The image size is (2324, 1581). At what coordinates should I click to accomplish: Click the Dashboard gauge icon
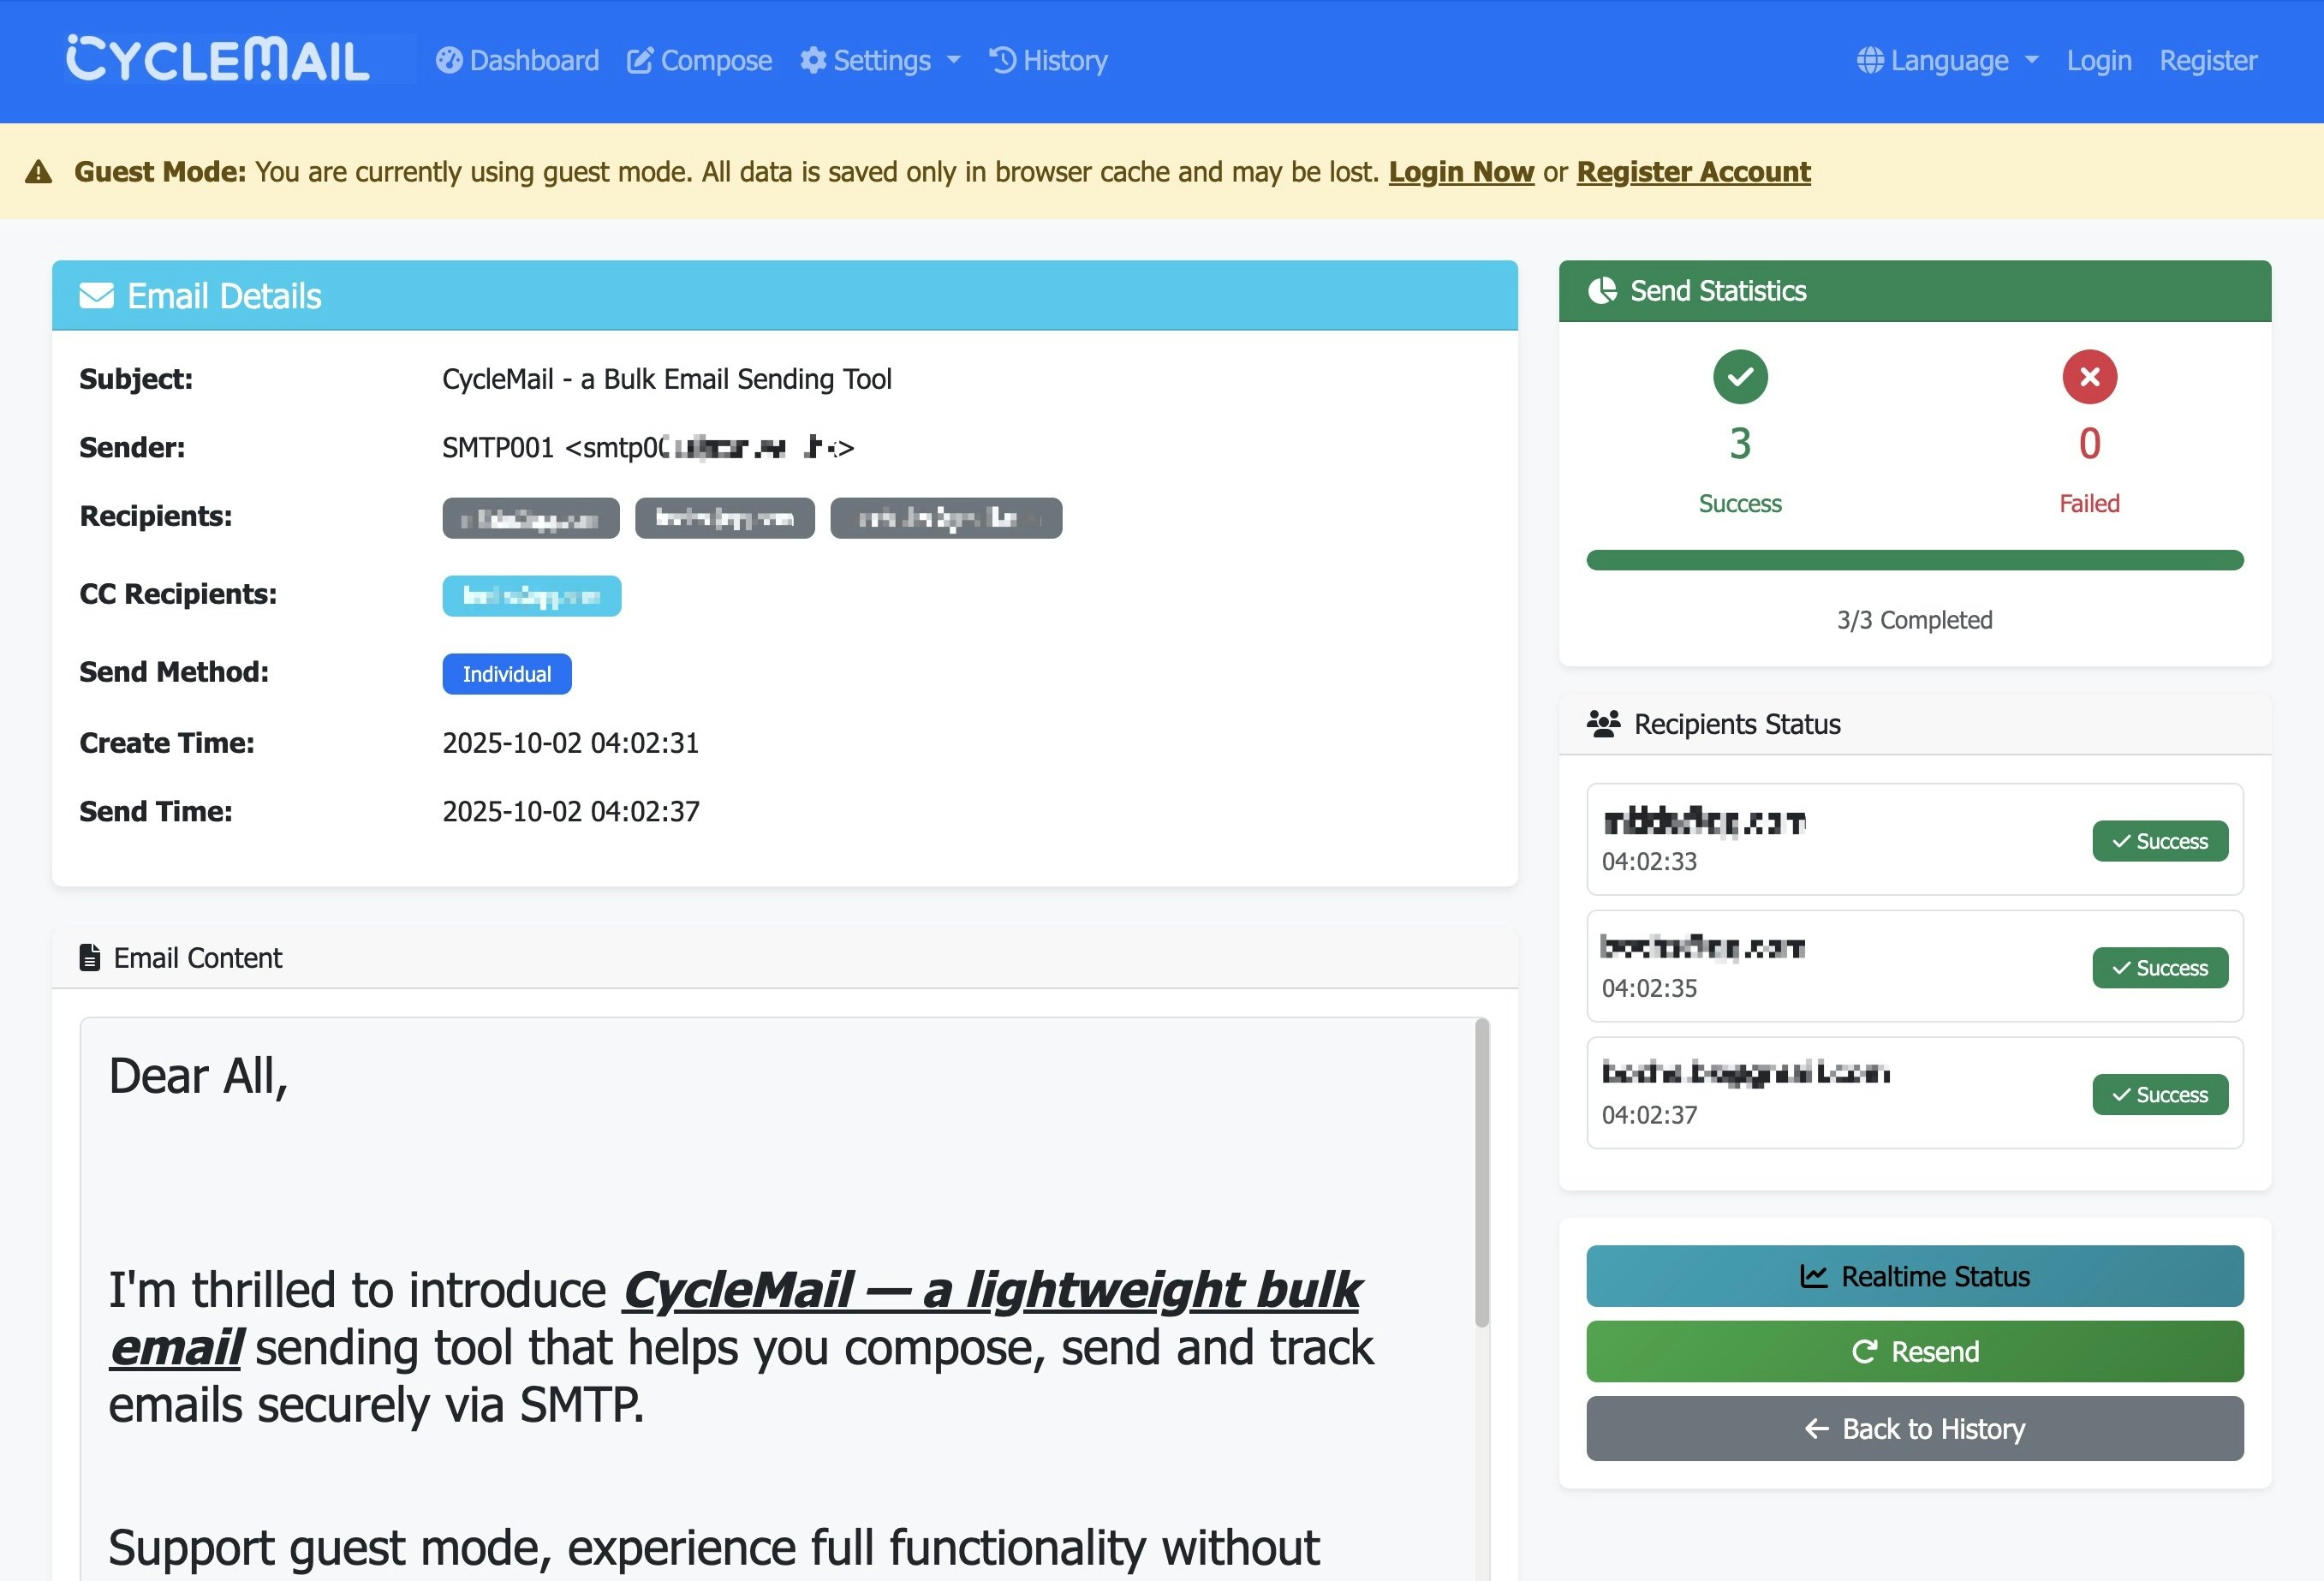(449, 61)
